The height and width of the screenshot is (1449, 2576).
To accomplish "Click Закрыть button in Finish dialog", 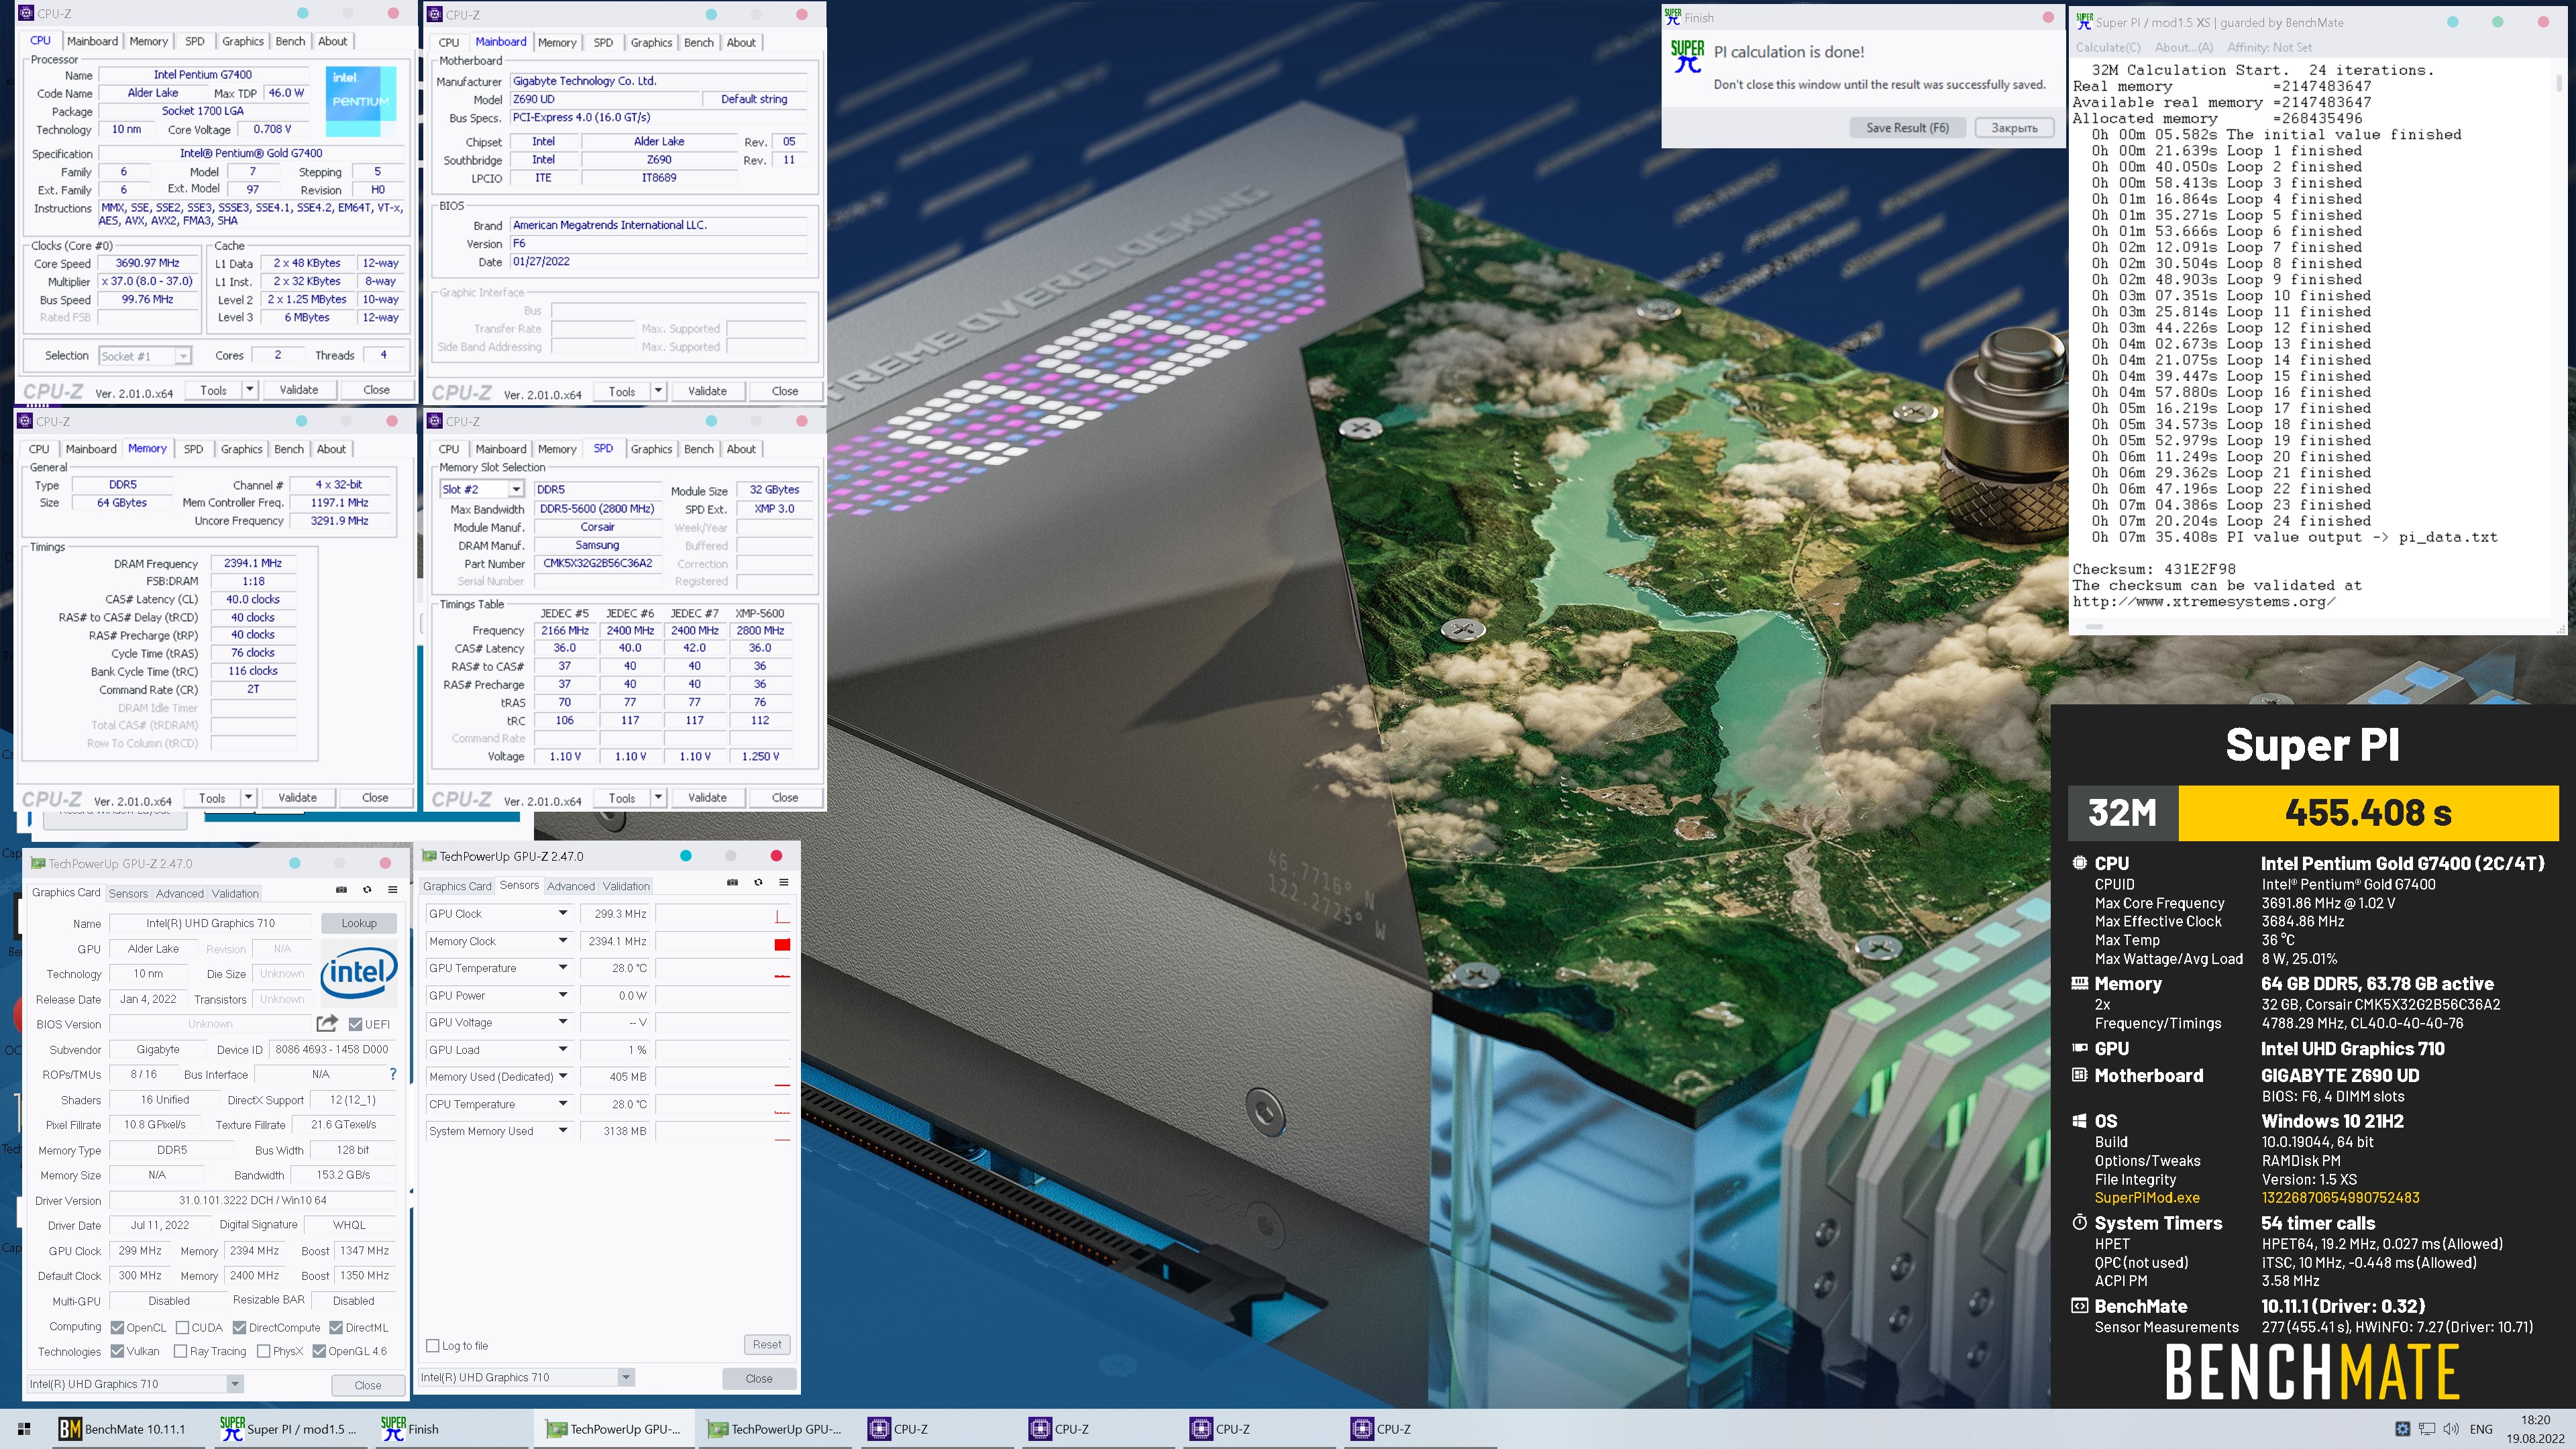I will tap(2014, 127).
